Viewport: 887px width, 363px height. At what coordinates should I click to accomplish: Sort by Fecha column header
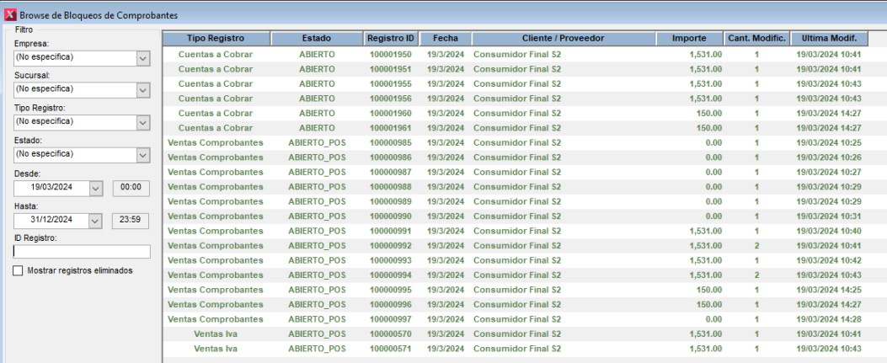click(x=446, y=39)
